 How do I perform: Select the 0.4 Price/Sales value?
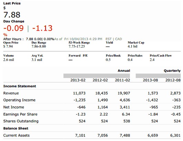click(130, 60)
